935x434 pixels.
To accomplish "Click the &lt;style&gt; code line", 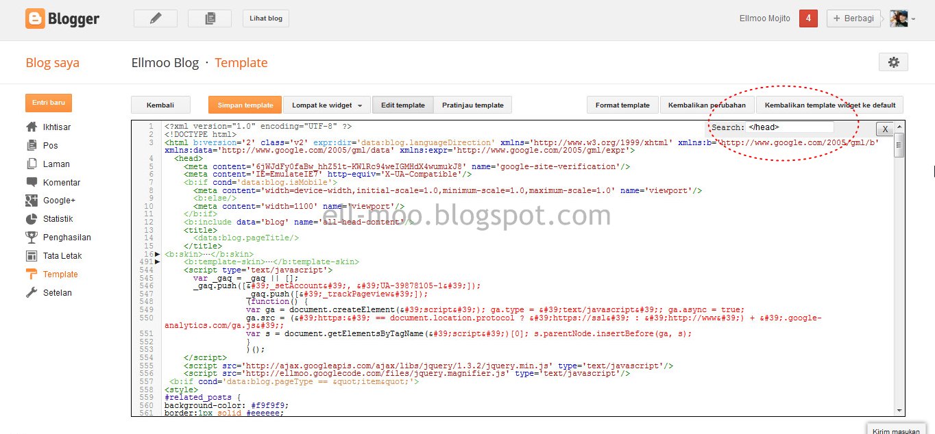I will 181,389.
